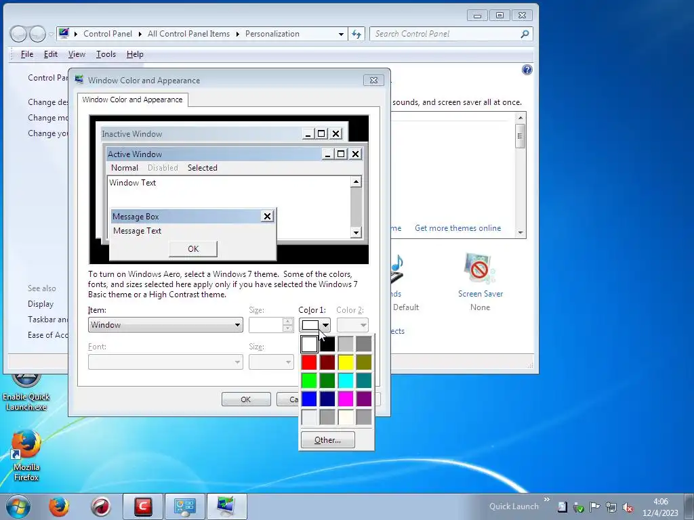Pick the navy blue color swatch
The height and width of the screenshot is (520, 694).
click(x=327, y=399)
